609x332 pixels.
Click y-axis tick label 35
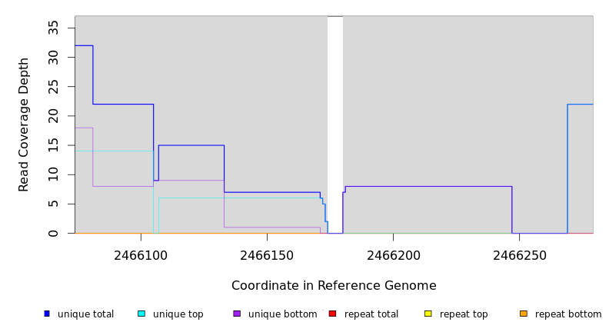tap(54, 28)
